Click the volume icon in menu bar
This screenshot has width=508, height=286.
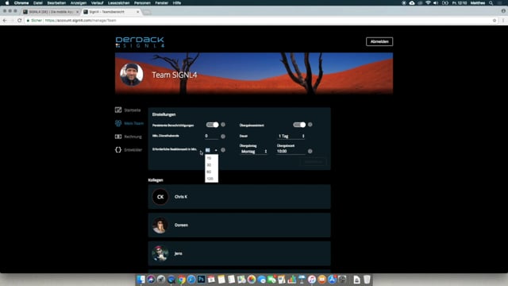coord(436,3)
